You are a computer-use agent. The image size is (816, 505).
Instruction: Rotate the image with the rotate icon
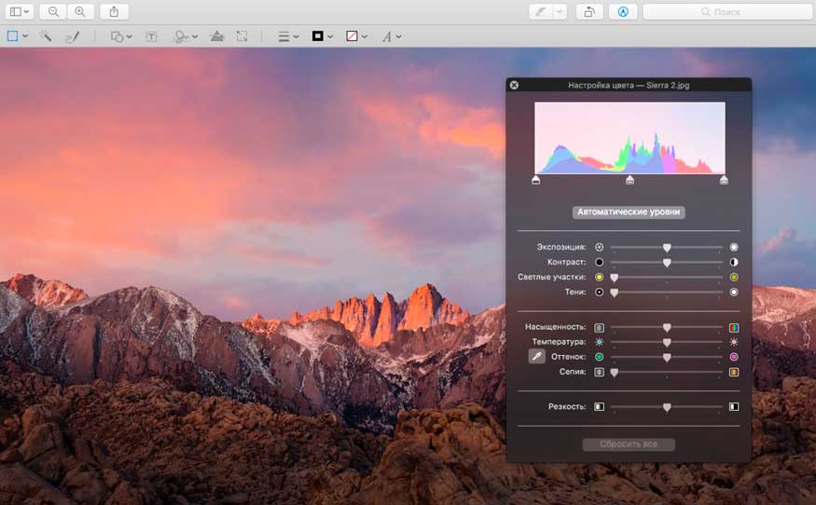(x=588, y=11)
